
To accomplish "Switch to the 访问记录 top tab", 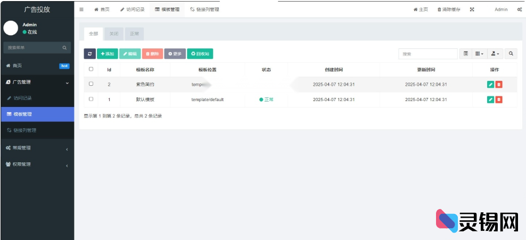I will pos(132,10).
